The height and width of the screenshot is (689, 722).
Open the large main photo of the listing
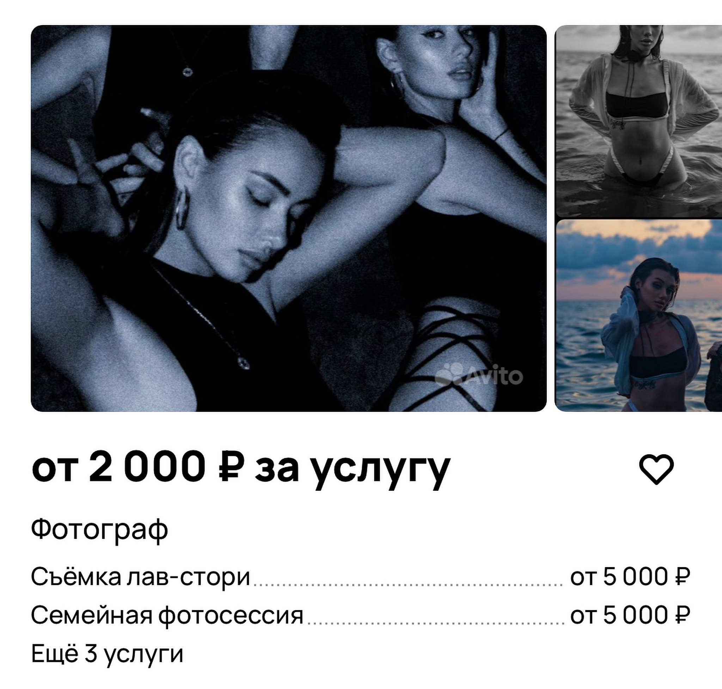point(289,218)
